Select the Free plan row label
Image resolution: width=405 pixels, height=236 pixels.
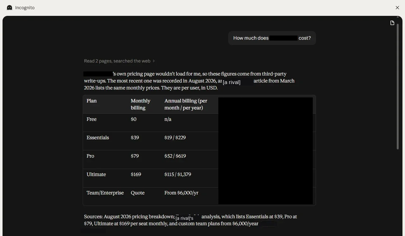(x=92, y=119)
